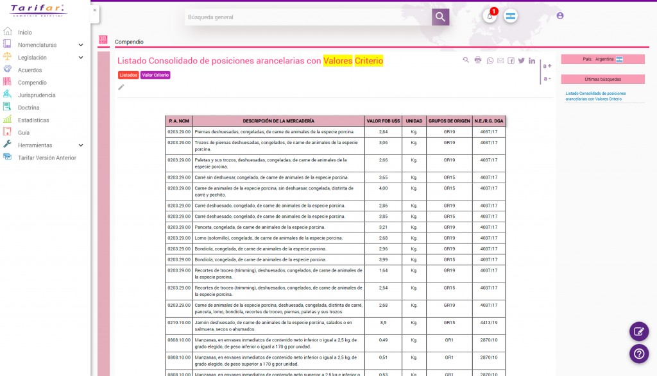Click the magnifier search button
Screen dimensions: 657x376
pos(440,17)
